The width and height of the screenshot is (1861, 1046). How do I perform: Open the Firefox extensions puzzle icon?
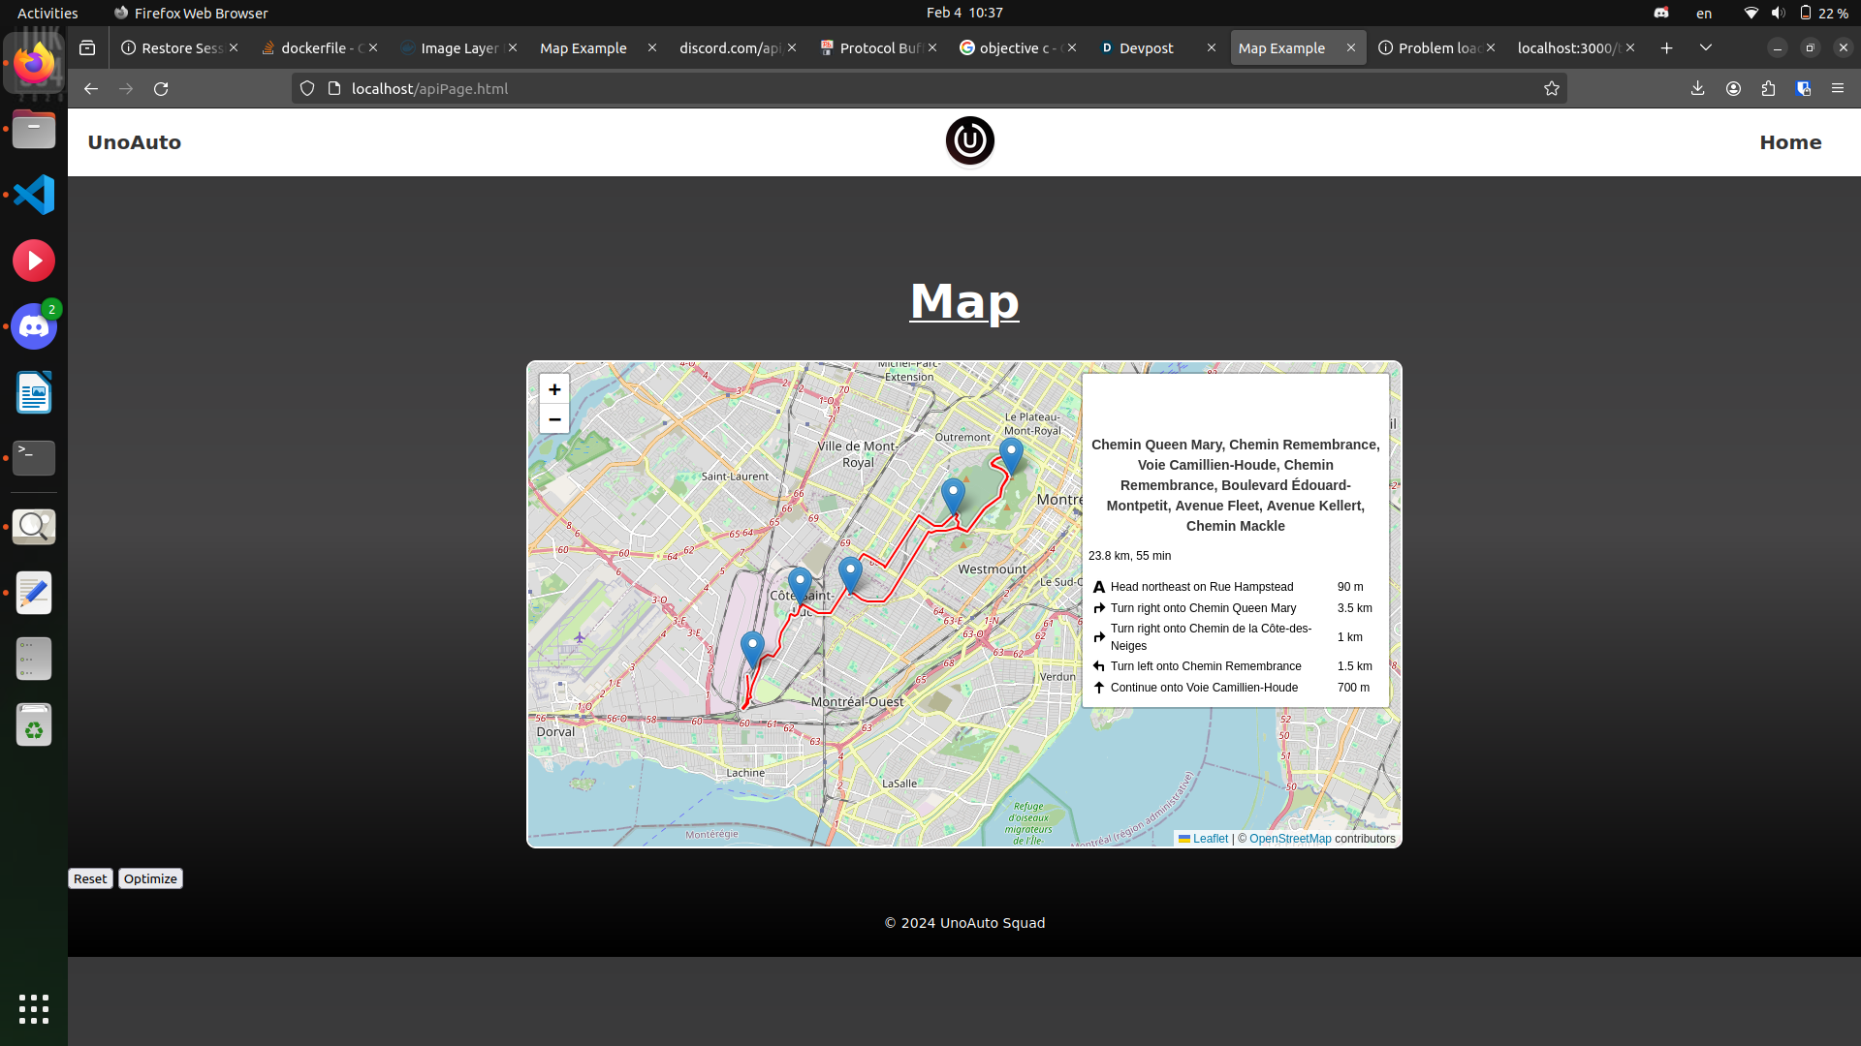(x=1768, y=89)
